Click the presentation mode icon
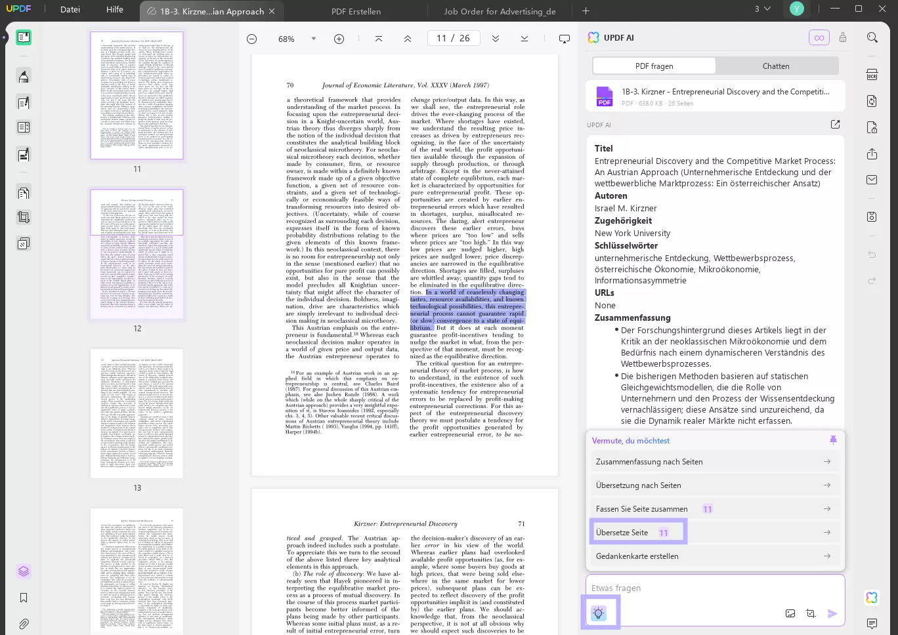The width and height of the screenshot is (898, 635). 564,39
